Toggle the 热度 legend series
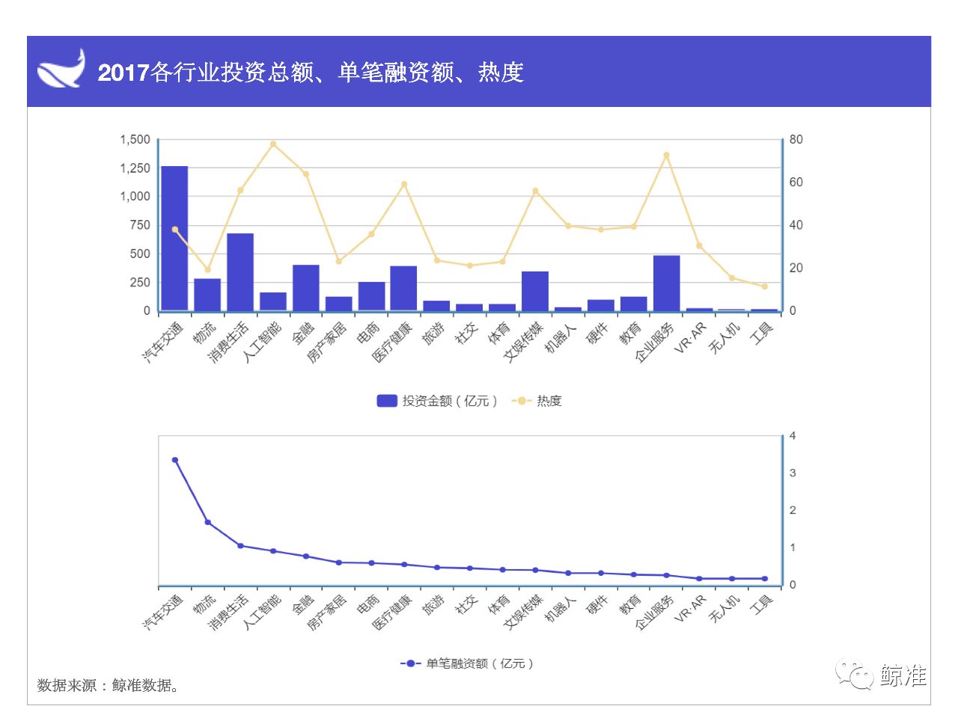This screenshot has width=958, height=718. 537,401
